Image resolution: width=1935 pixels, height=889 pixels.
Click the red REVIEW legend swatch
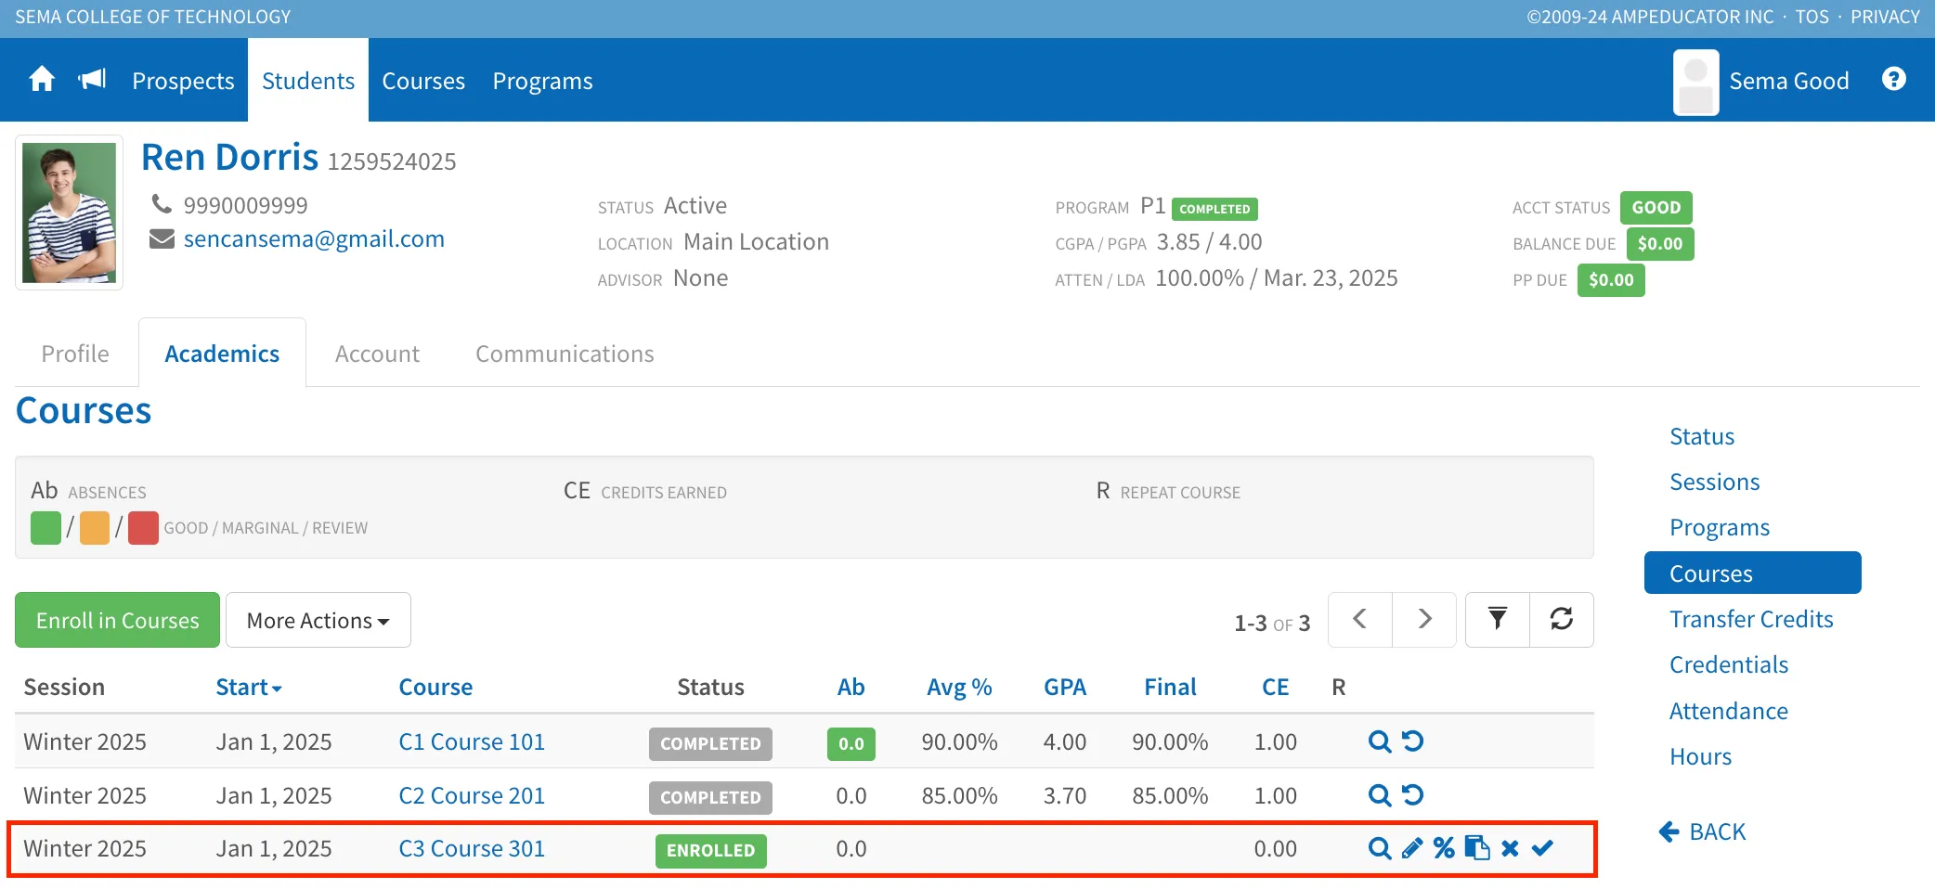pos(143,528)
